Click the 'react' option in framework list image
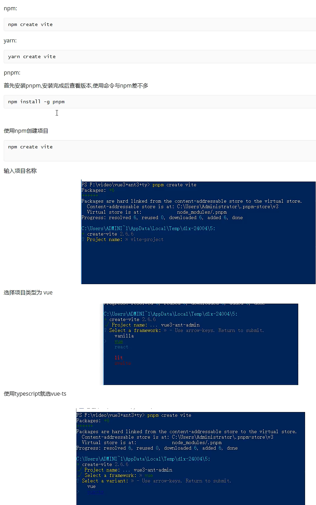Screen dimensions: 316x505 [x=121, y=347]
